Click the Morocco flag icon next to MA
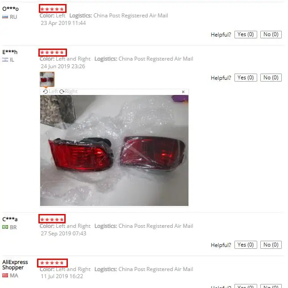The height and width of the screenshot is (288, 288). [x=5, y=276]
